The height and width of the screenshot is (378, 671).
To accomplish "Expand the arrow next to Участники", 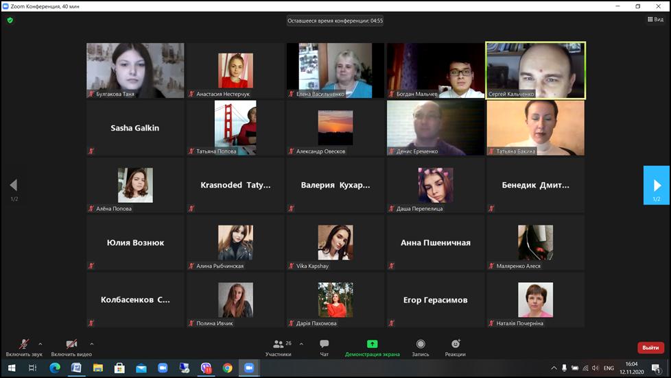I will pos(301,344).
